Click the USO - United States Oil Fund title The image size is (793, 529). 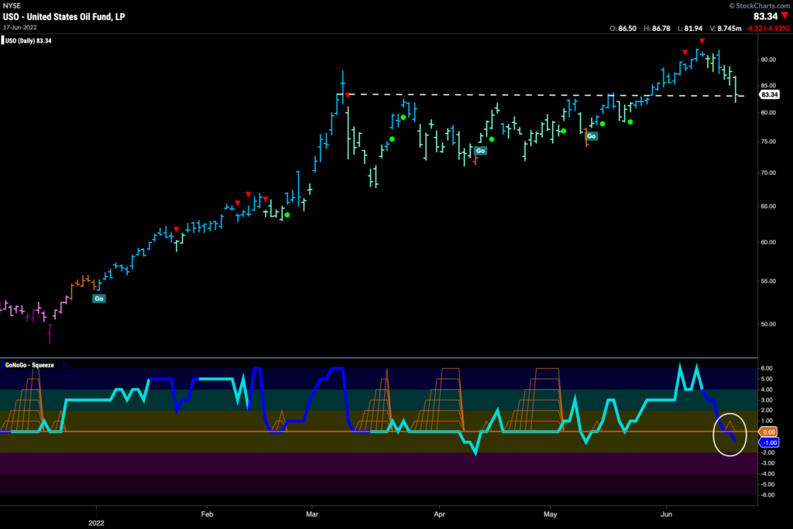64,17
